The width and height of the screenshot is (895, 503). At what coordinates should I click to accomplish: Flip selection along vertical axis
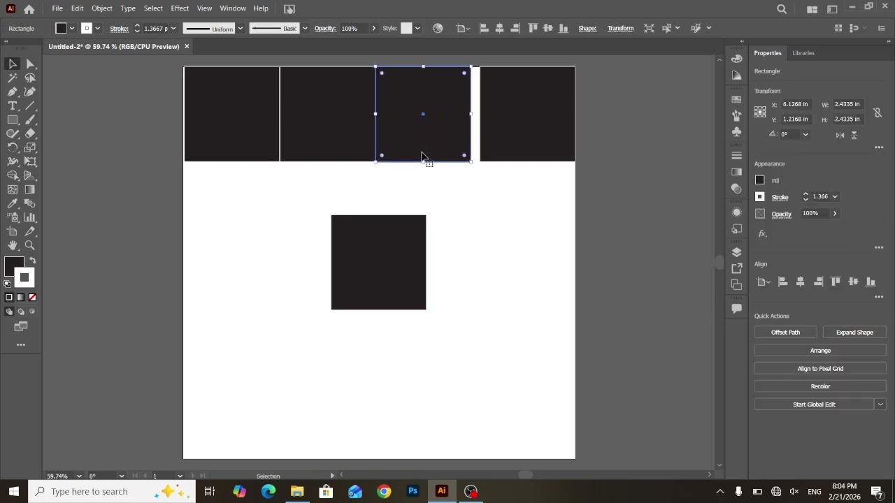854,135
